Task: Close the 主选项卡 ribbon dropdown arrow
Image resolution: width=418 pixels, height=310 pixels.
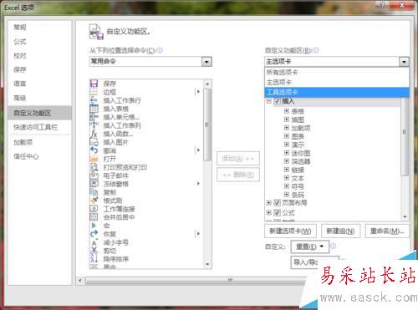Action: [404, 62]
